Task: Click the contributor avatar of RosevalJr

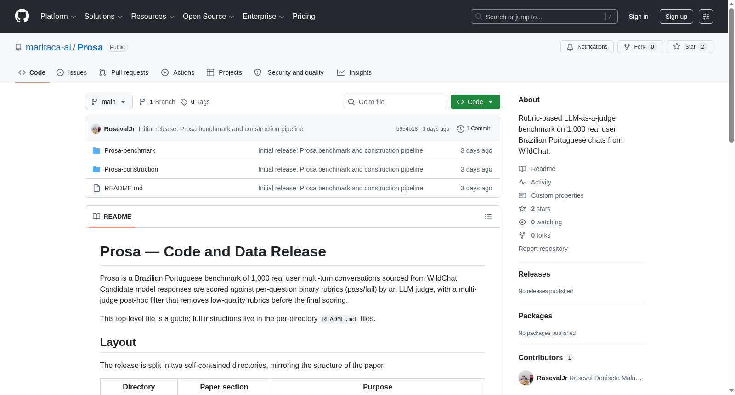Action: pos(526,378)
